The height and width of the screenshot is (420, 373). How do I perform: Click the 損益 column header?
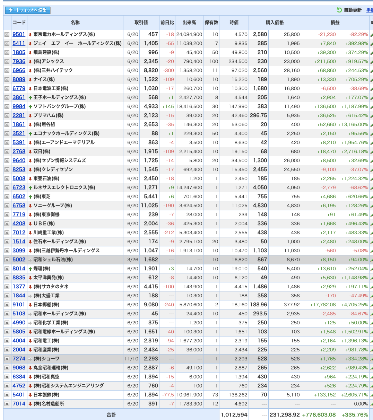pos(335,23)
